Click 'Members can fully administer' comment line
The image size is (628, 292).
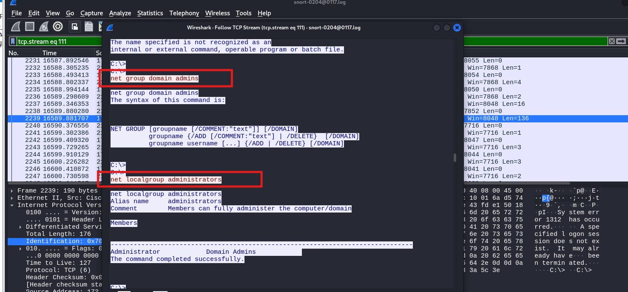(x=231, y=209)
